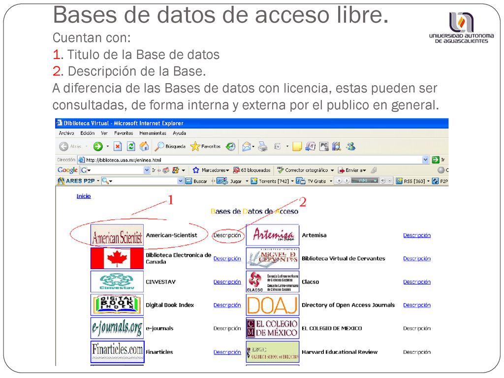
Task: Open Mail icon dropdown arrow
Action: 253,147
